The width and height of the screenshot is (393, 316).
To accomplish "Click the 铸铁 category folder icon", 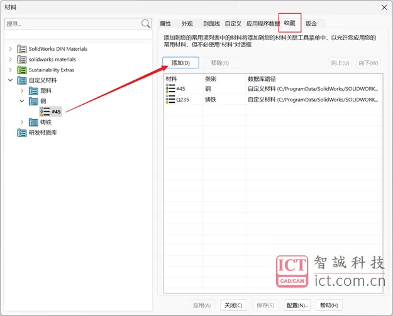I will [33, 122].
